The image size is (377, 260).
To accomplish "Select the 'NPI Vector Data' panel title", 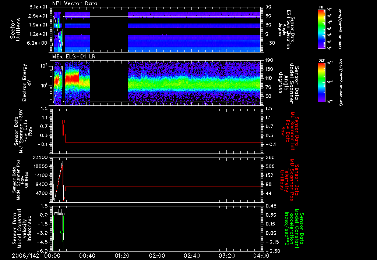I will [x=75, y=3].
